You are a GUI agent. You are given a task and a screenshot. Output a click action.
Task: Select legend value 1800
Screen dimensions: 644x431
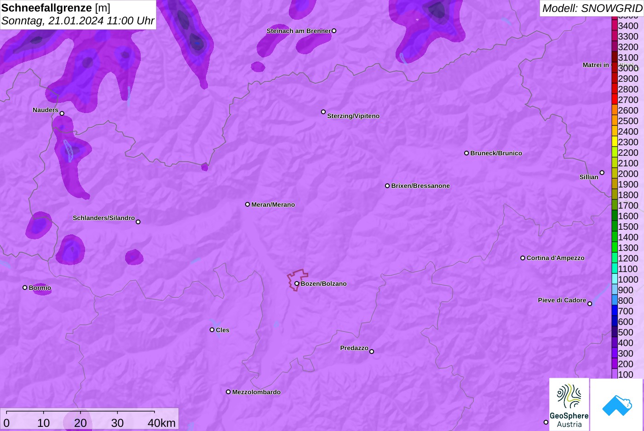[628, 195]
